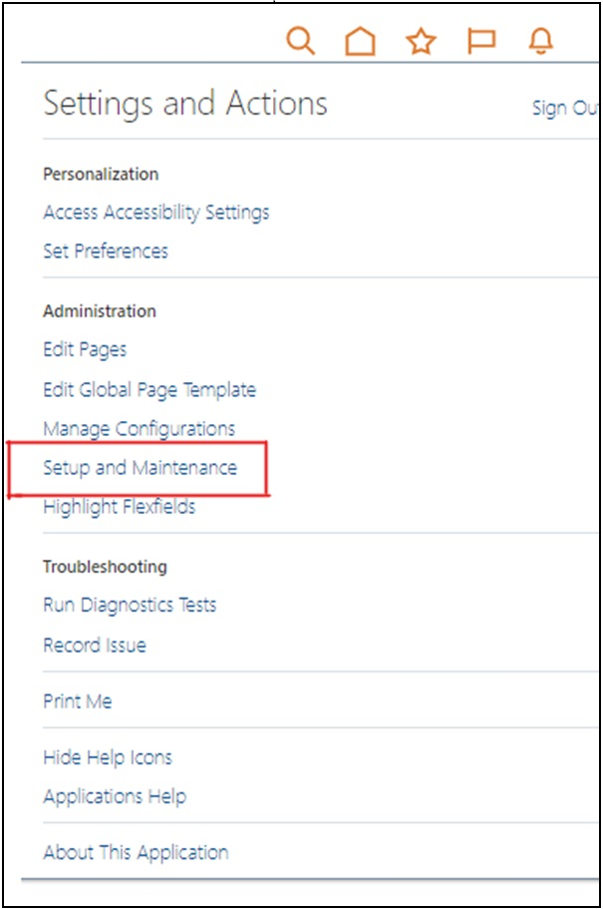Screen dimensions: 603x909
Task: Click the Settings and Actions heading
Action: point(184,104)
